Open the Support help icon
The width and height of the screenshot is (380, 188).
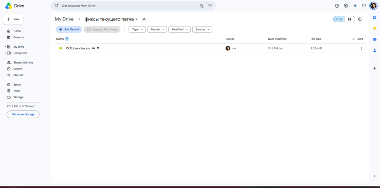click(337, 6)
